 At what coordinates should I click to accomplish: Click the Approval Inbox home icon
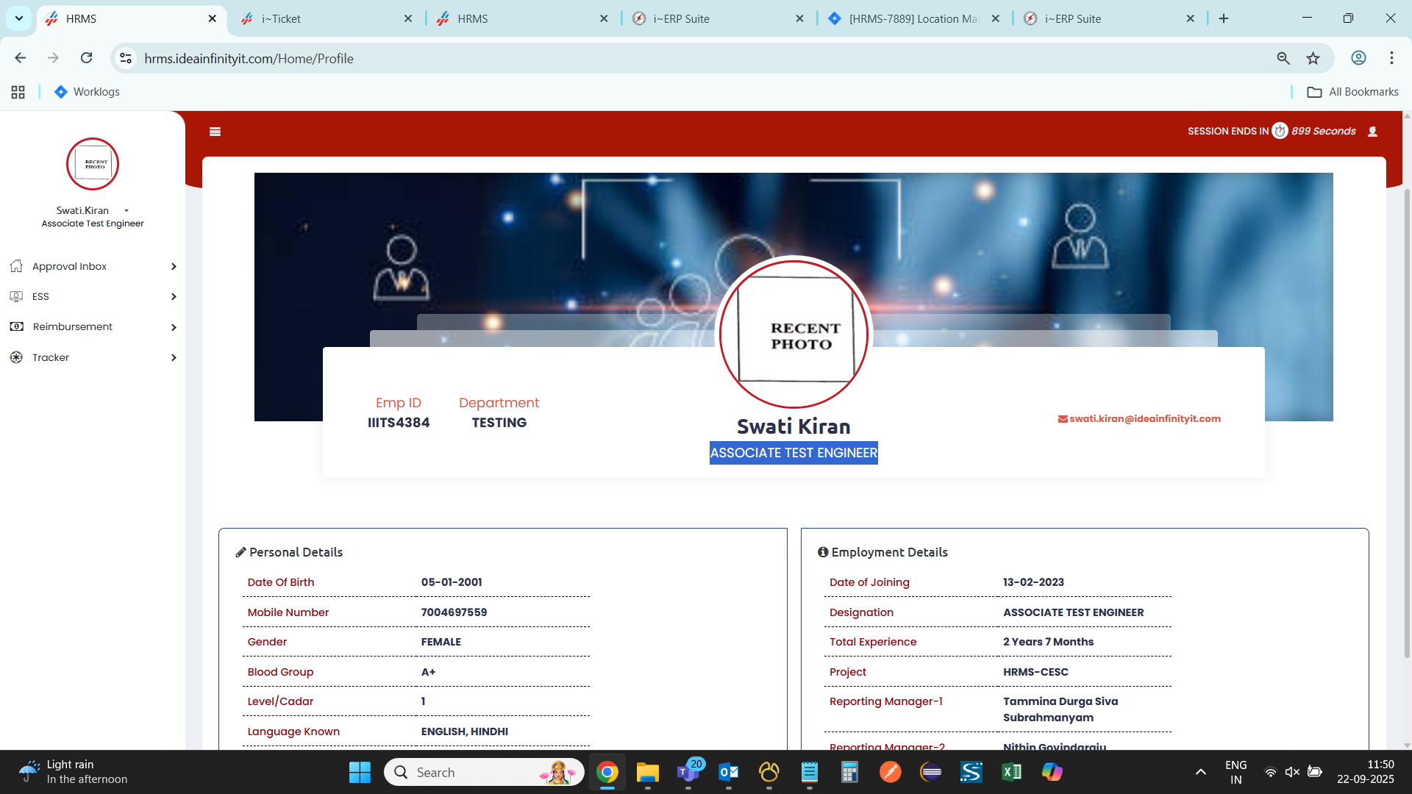coord(16,266)
